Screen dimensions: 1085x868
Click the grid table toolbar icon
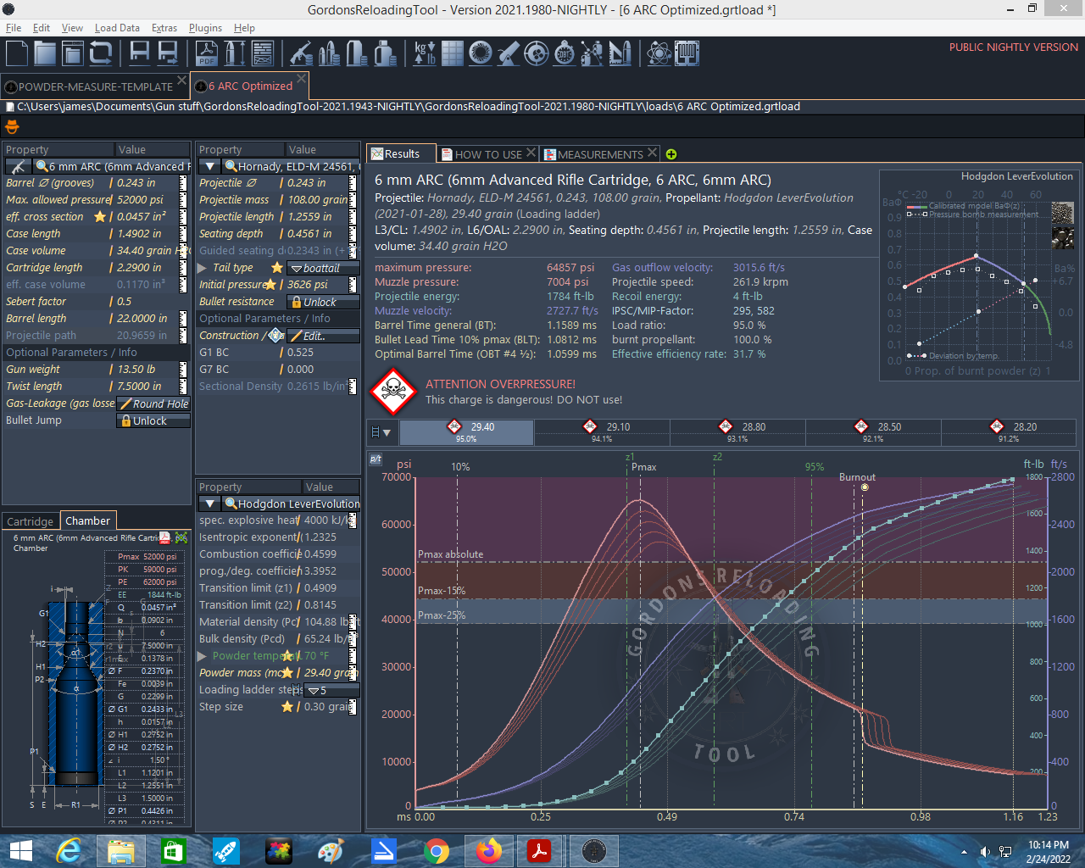453,53
